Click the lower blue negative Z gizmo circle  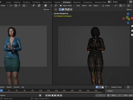pyautogui.click(x=128, y=23)
